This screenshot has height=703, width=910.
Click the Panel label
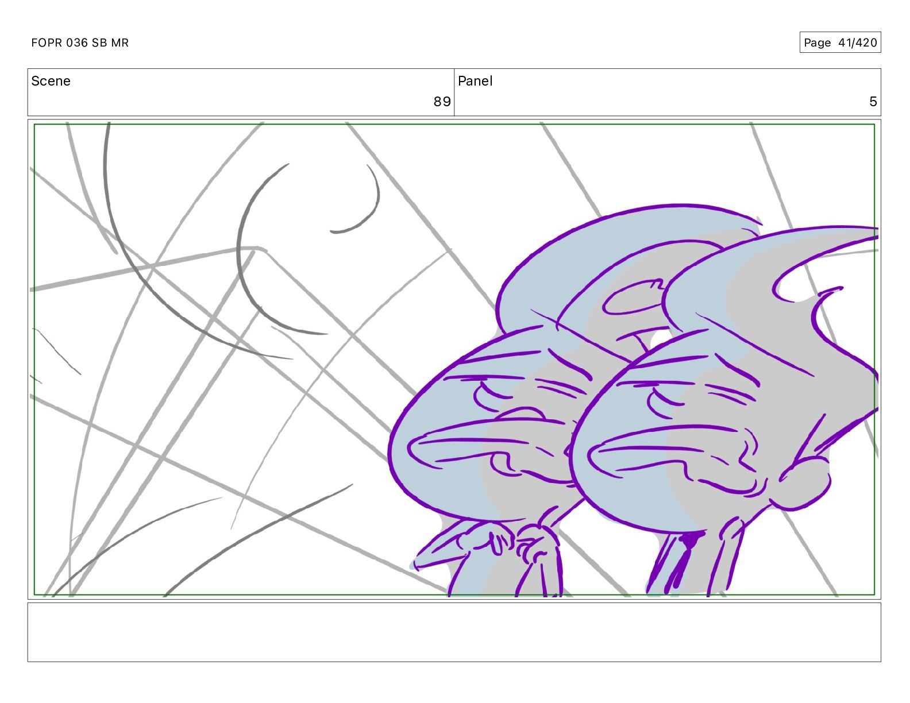[x=475, y=81]
